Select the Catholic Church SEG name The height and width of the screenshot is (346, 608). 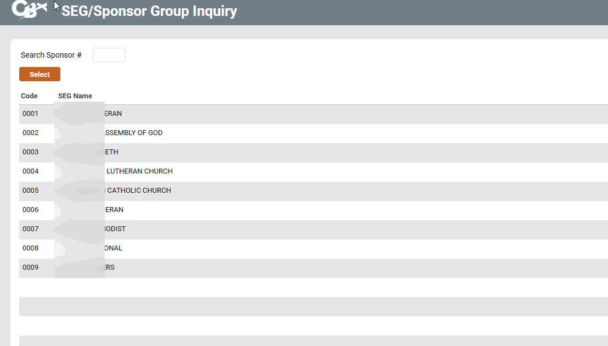pos(138,191)
